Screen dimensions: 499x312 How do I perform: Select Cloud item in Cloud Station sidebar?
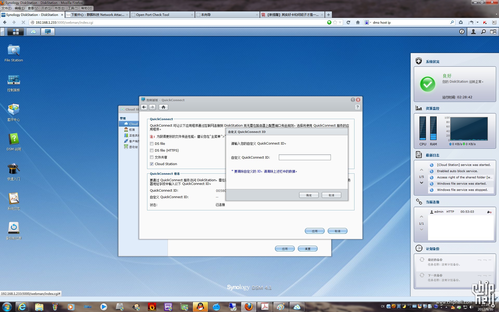tap(129, 124)
